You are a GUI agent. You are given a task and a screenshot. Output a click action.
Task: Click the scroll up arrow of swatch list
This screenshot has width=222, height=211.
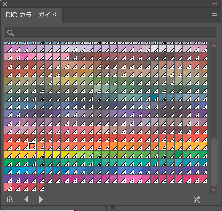pyautogui.click(x=214, y=46)
